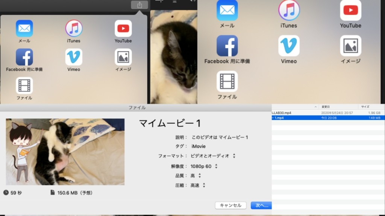Image resolution: width=385 pixels, height=216 pixels.
Task: Select the LAB30.mp4 file row
Action: pos(328,113)
